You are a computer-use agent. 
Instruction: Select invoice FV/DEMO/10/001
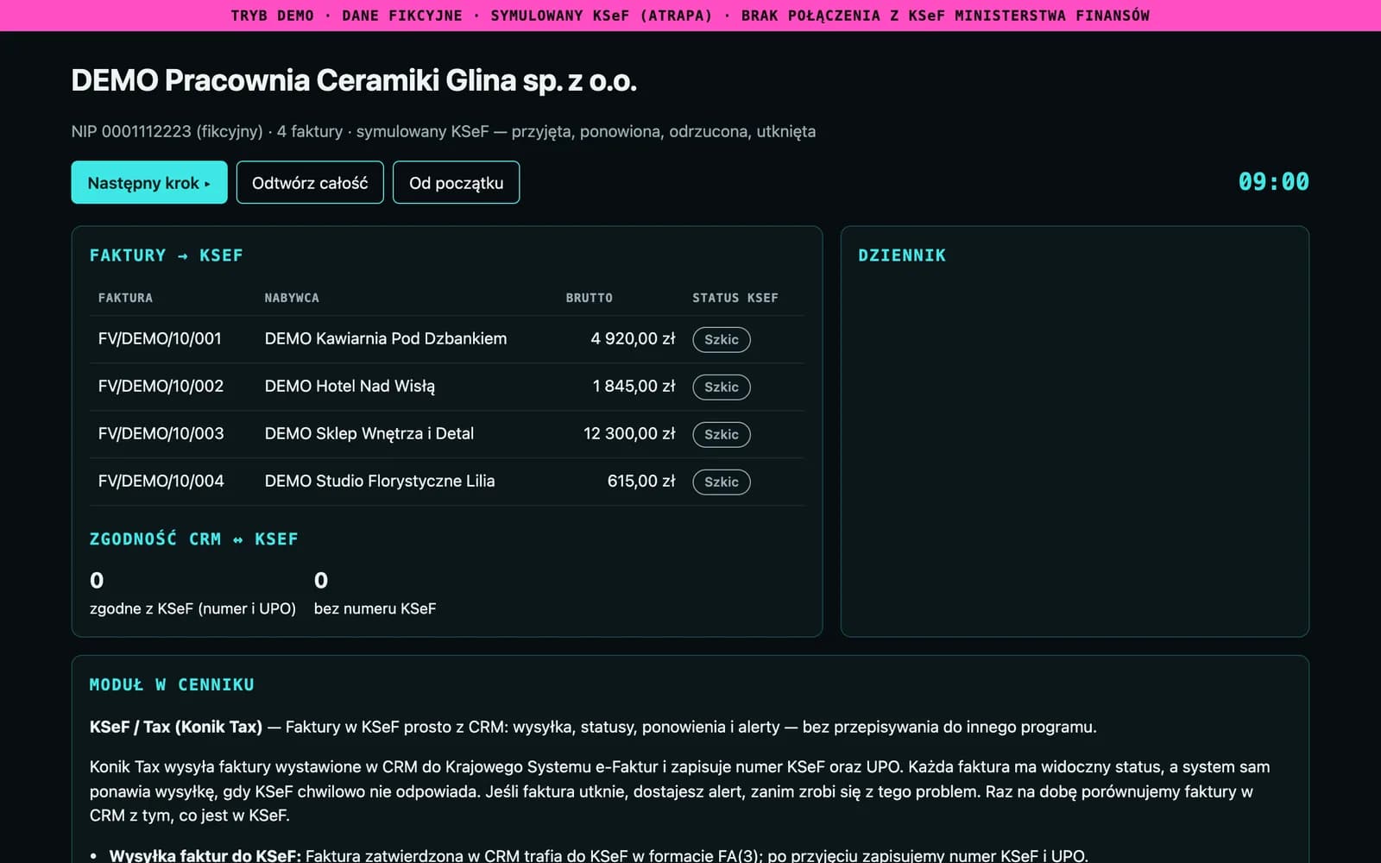click(x=446, y=339)
